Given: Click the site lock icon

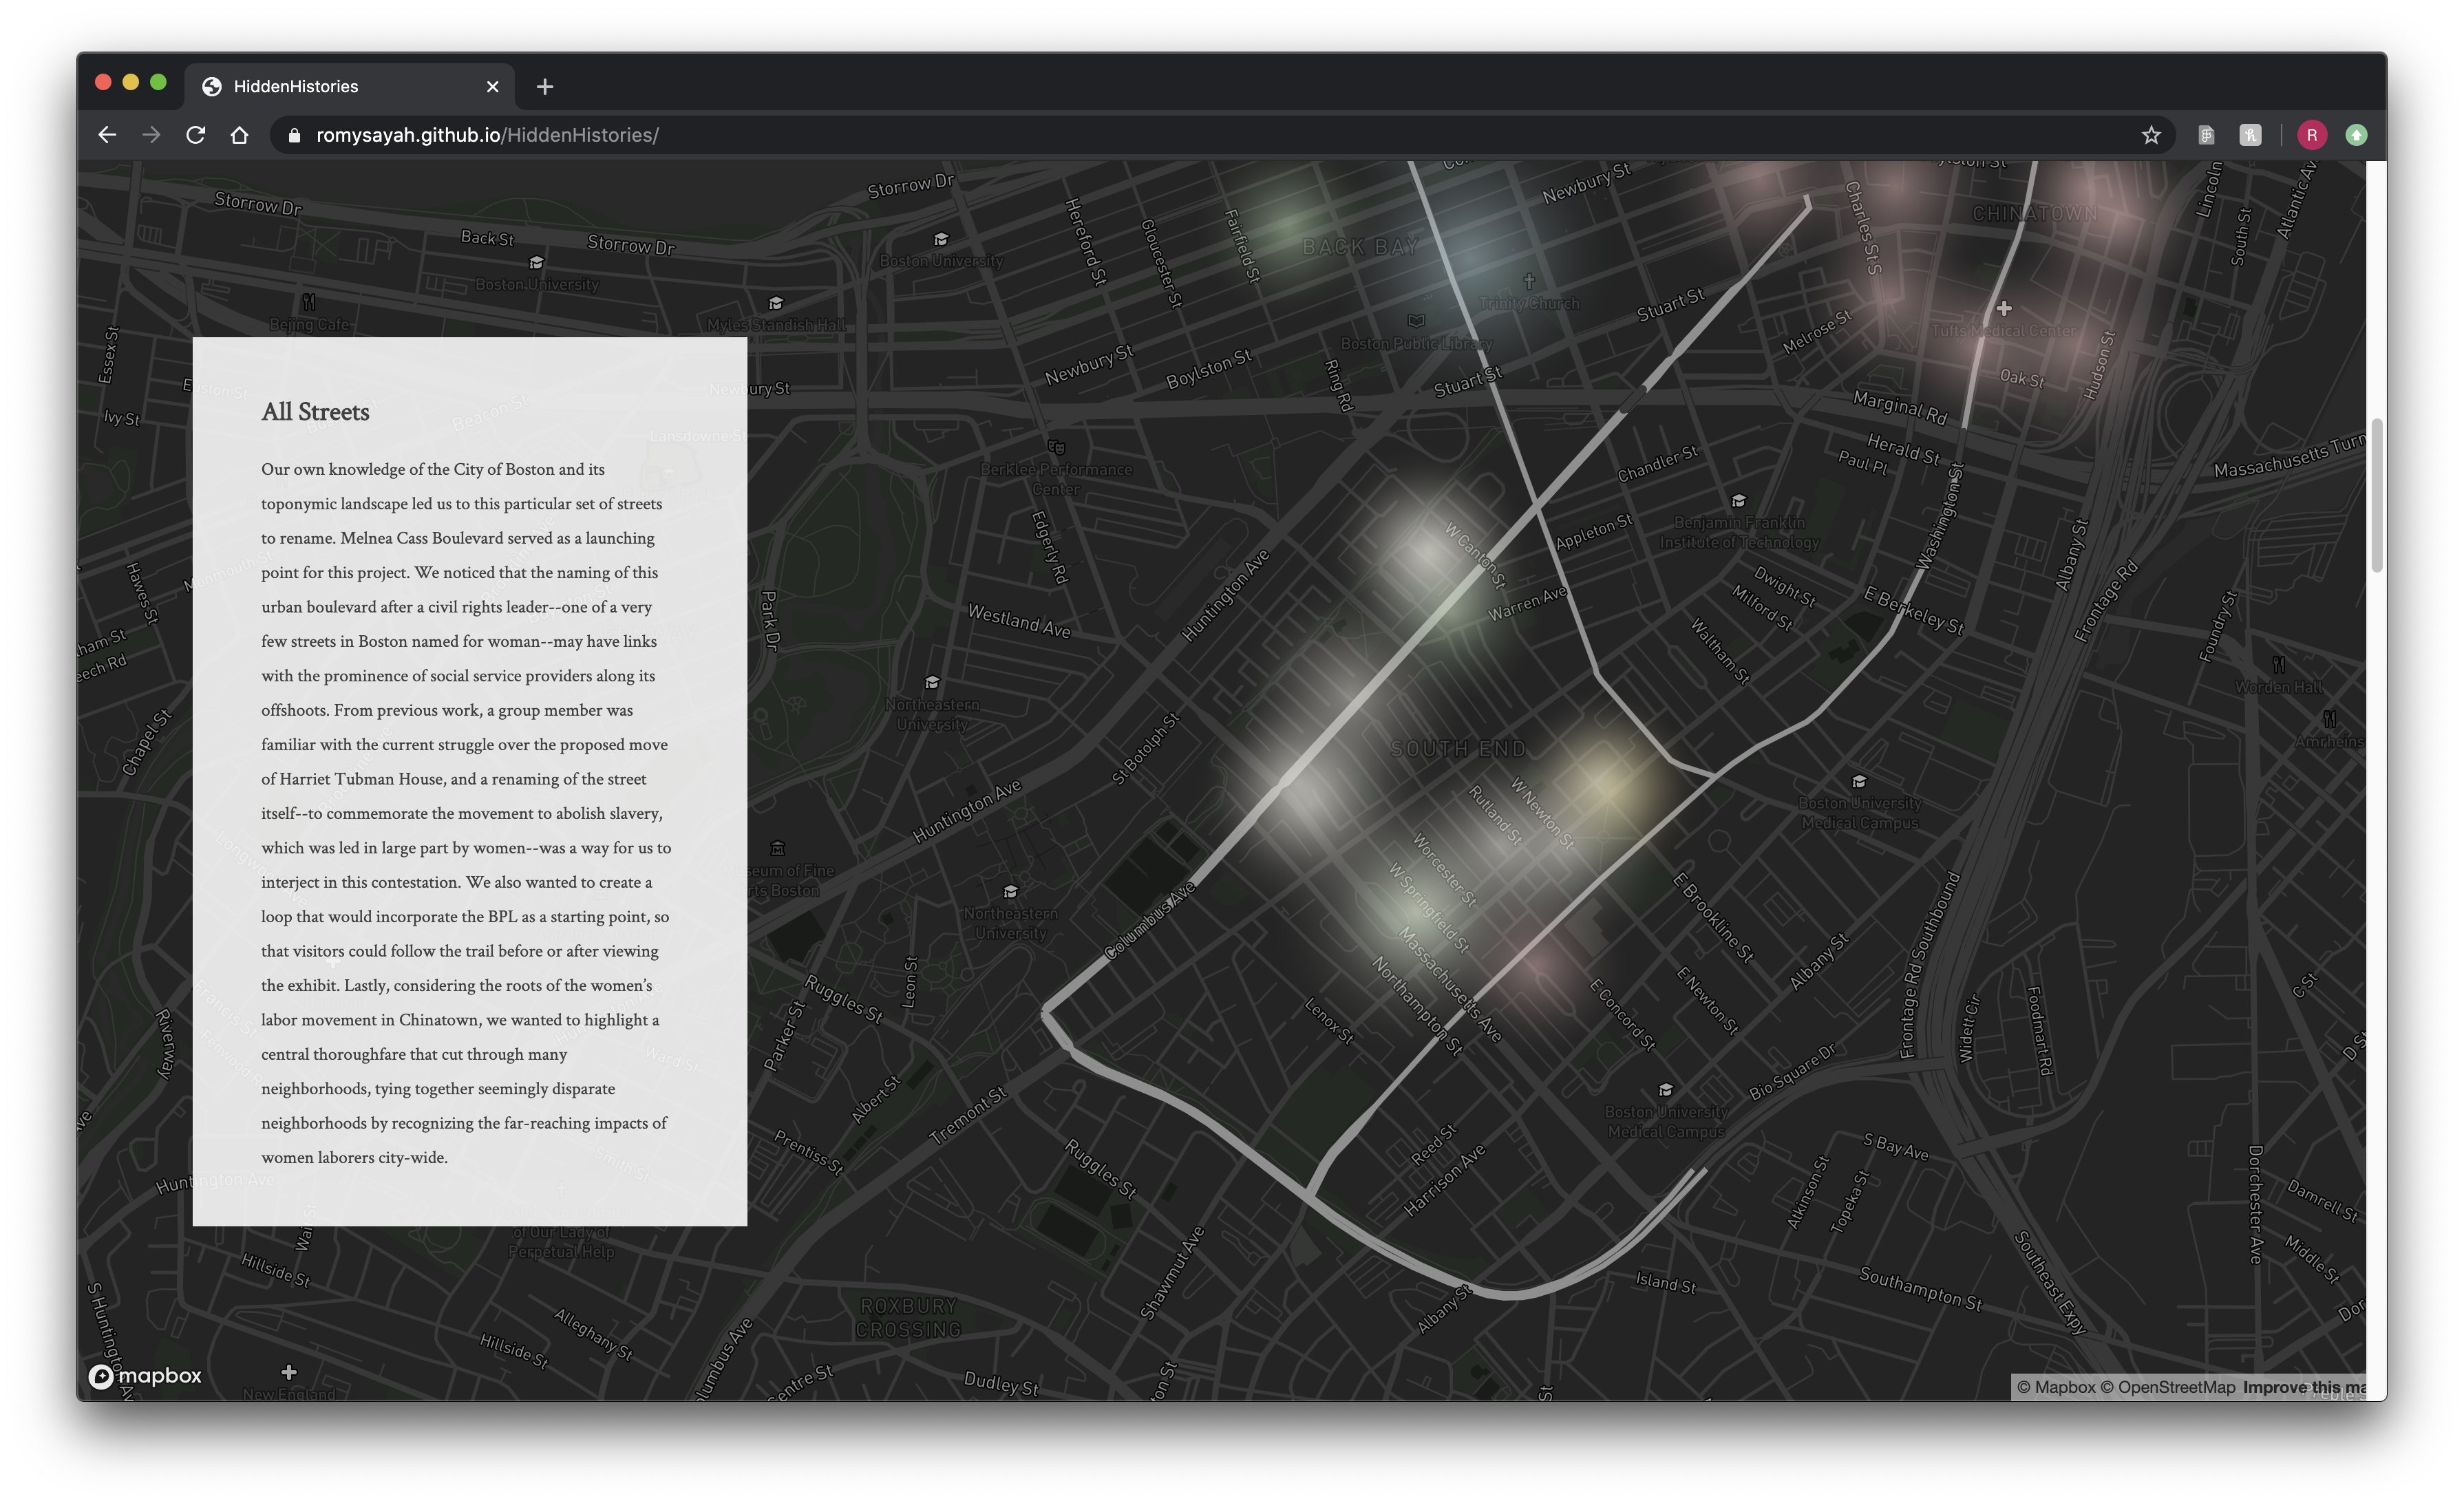Looking at the screenshot, I should [x=294, y=135].
